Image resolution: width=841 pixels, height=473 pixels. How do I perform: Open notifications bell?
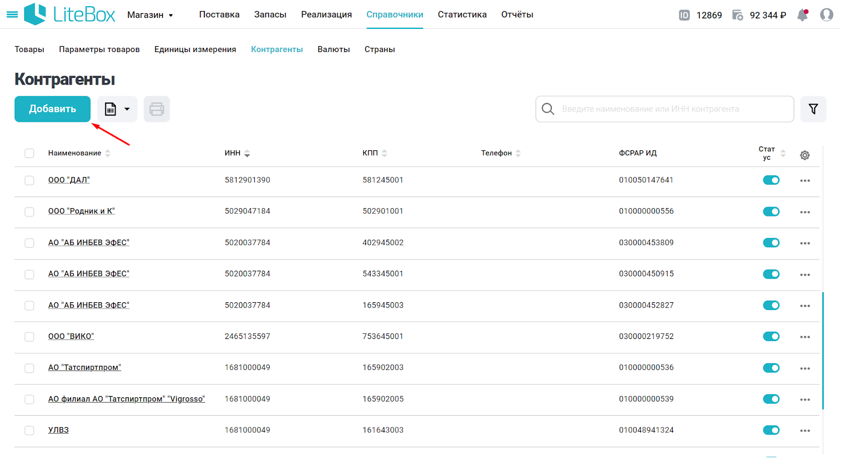click(x=803, y=15)
